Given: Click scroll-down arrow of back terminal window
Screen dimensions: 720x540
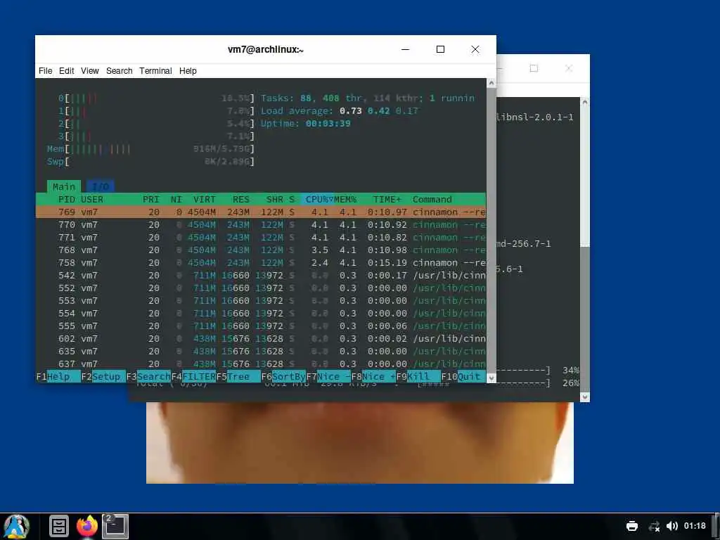Looking at the screenshot, I should [x=584, y=397].
